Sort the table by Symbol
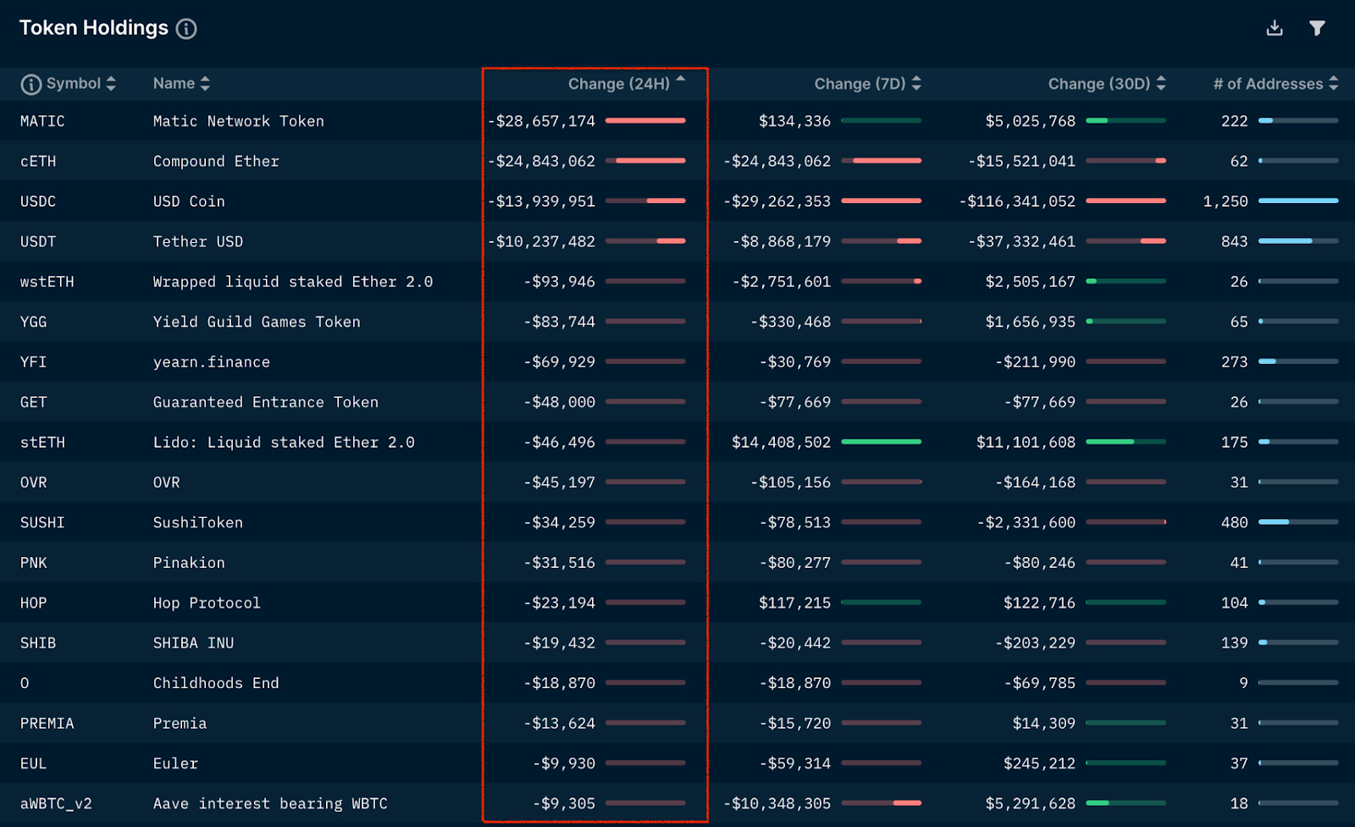The width and height of the screenshot is (1355, 827). tap(111, 83)
